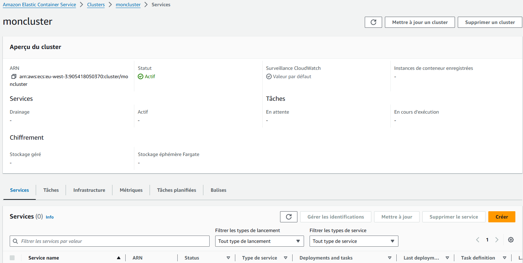Open services table settings gear
523x263 pixels.
pos(511,240)
